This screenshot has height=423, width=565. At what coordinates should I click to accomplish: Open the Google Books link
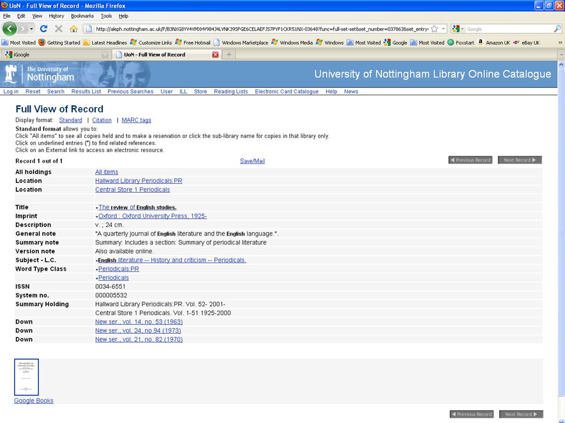(34, 401)
